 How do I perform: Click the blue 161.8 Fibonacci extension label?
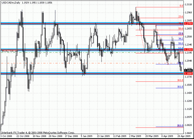[x=180, y=87]
